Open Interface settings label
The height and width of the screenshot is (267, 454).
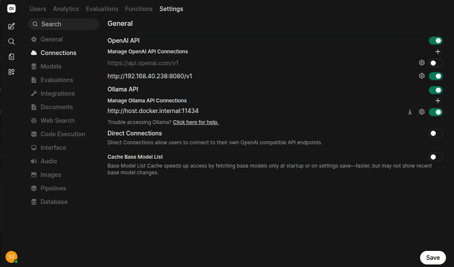[53, 148]
